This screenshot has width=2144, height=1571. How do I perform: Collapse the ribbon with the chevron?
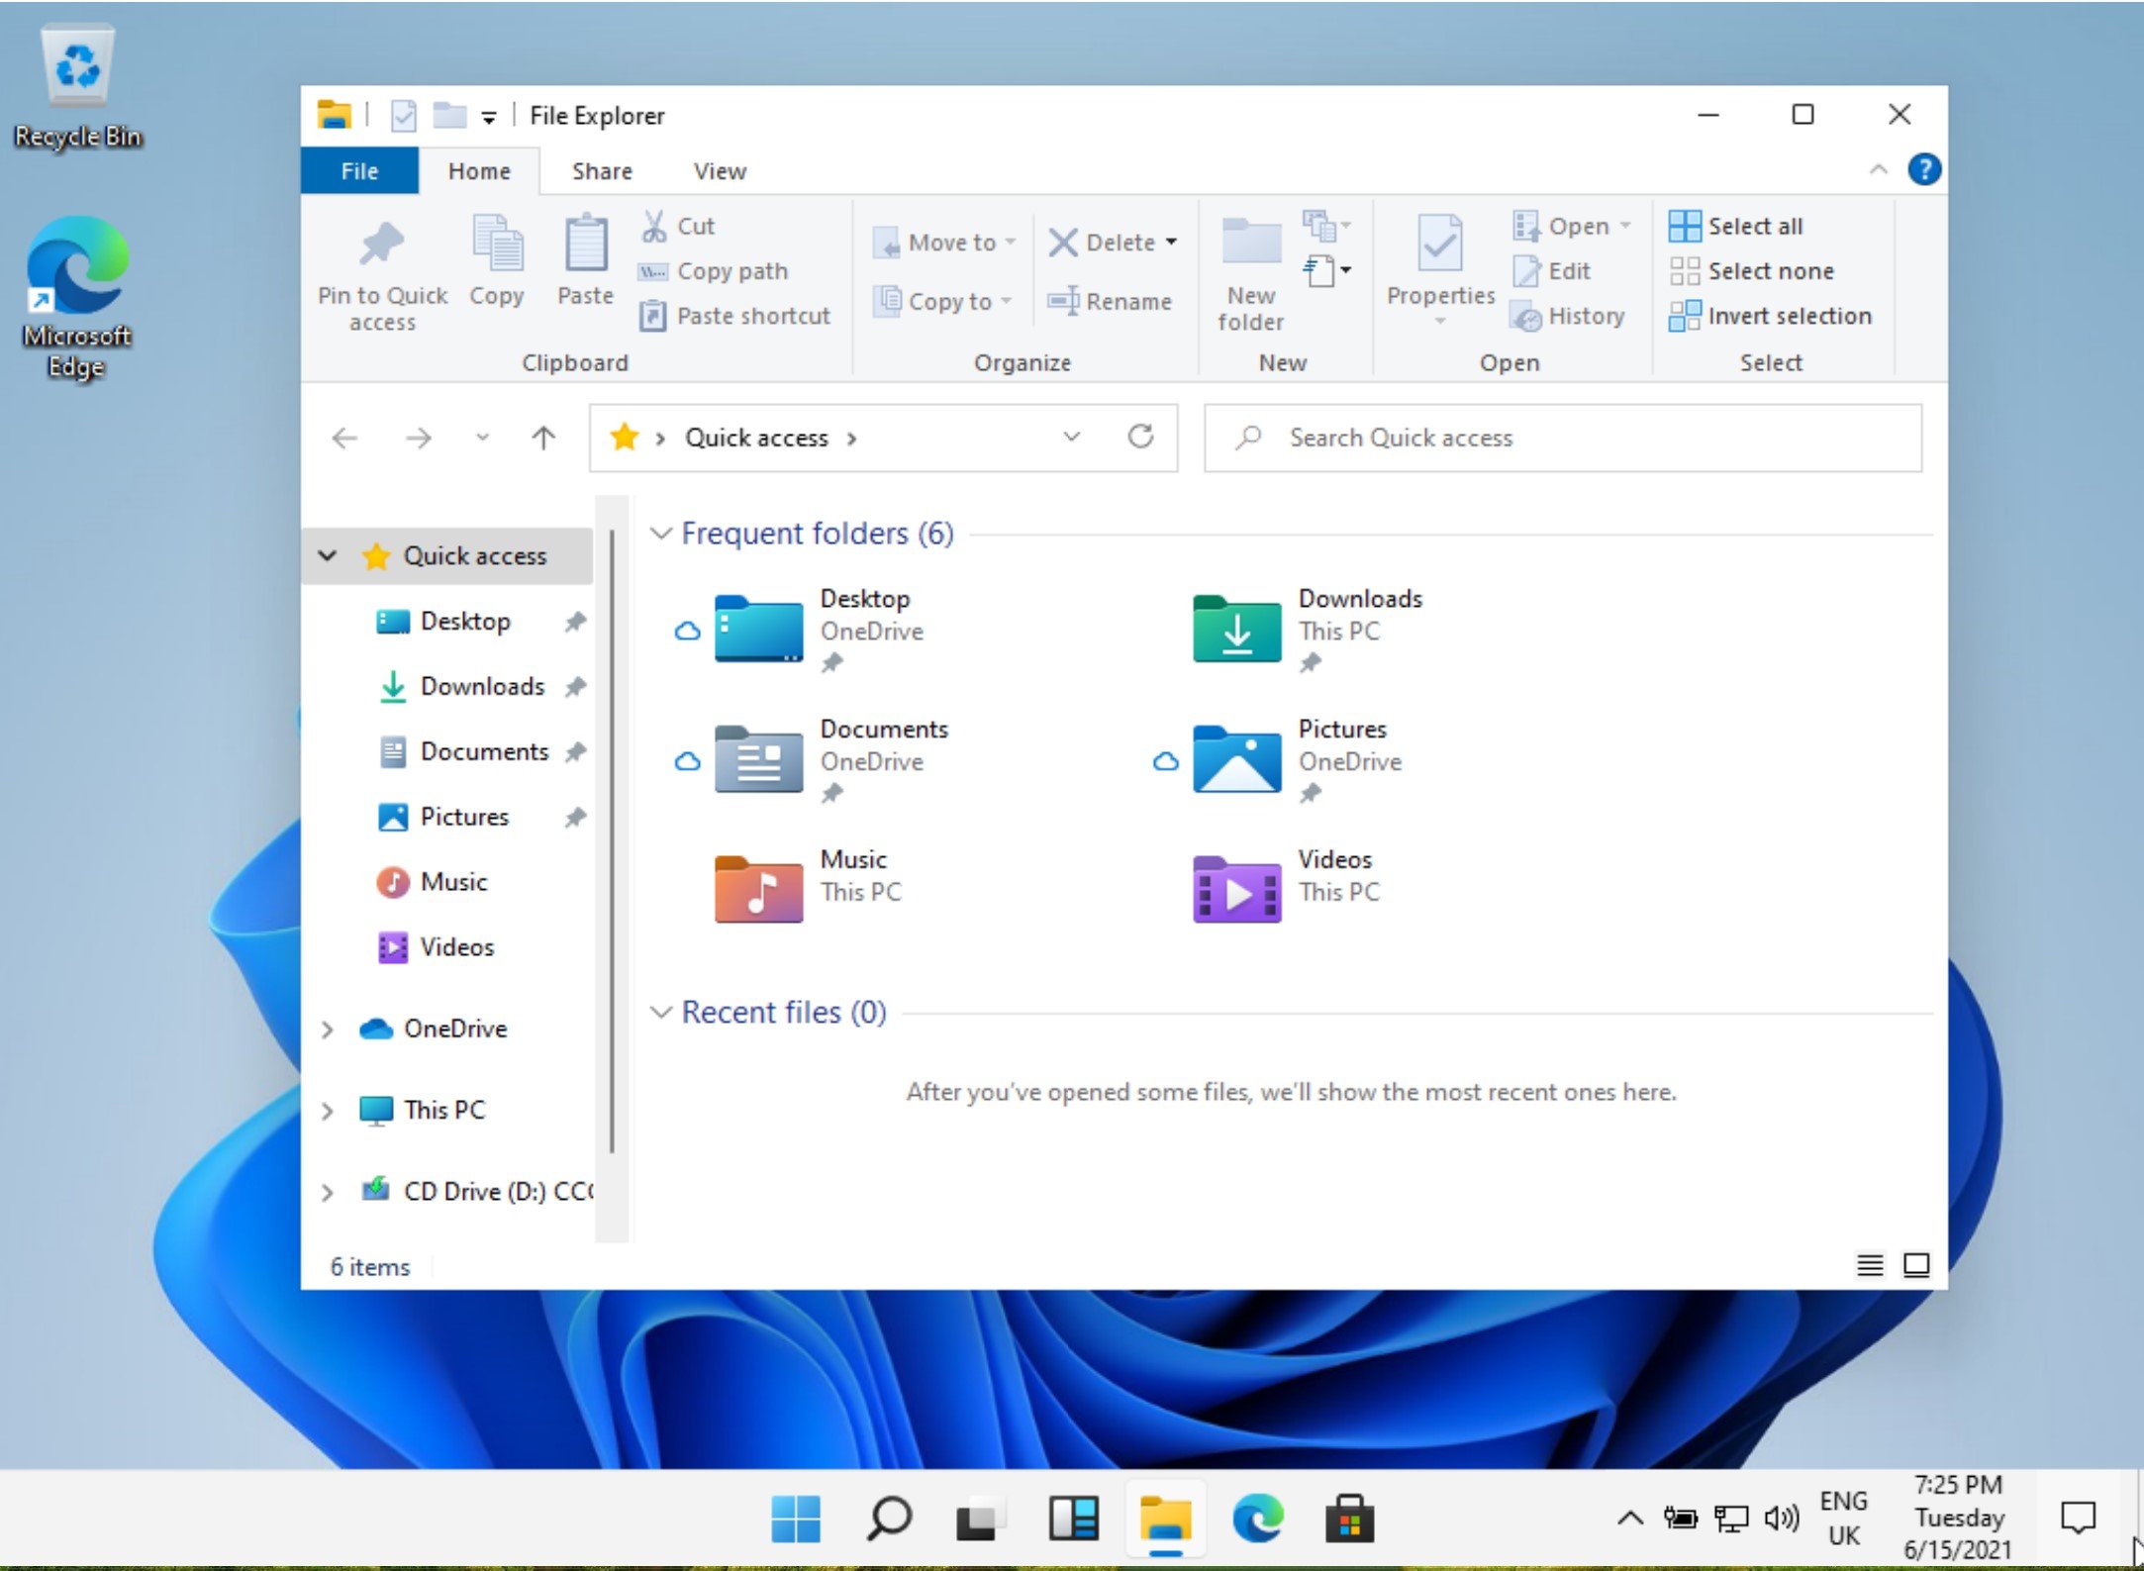click(1878, 170)
